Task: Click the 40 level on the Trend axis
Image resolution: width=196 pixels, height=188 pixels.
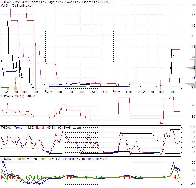Action: click(193, 142)
